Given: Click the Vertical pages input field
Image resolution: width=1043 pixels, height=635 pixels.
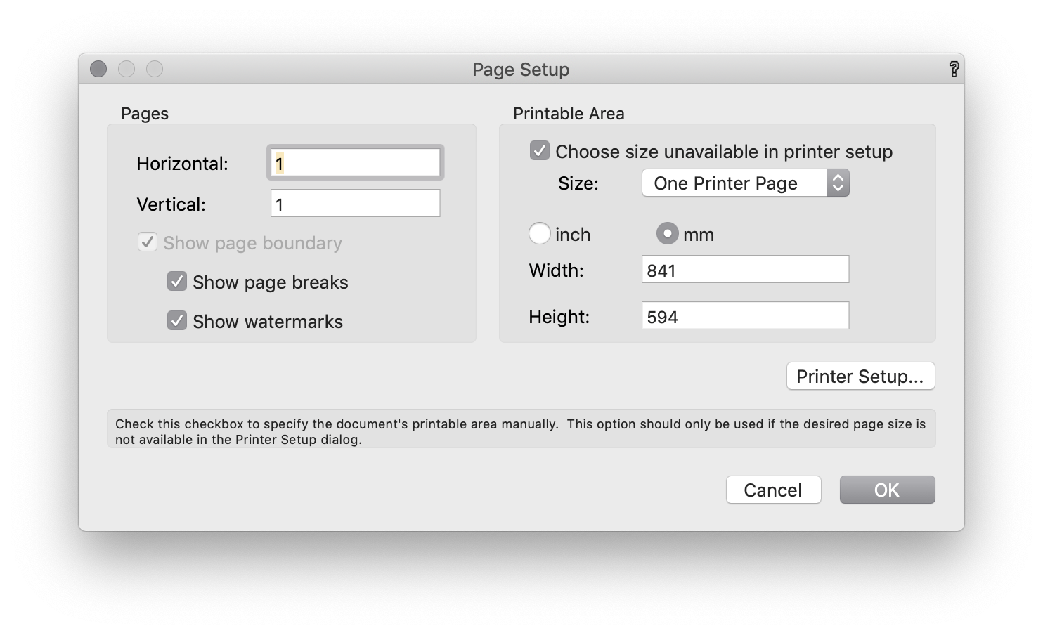Looking at the screenshot, I should 354,202.
